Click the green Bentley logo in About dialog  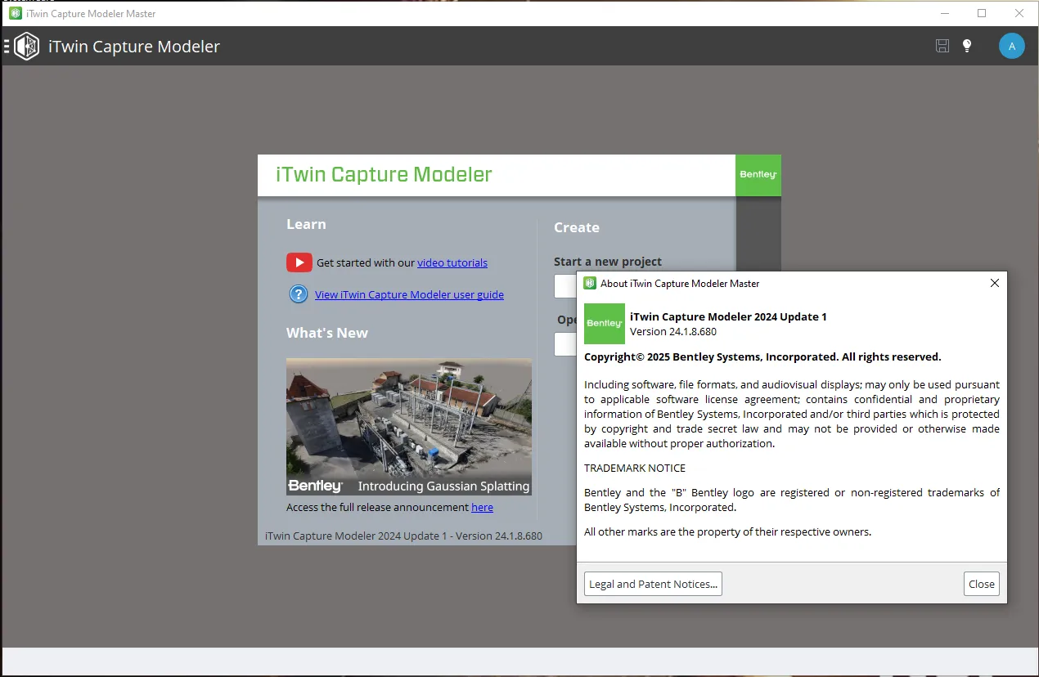tap(605, 323)
